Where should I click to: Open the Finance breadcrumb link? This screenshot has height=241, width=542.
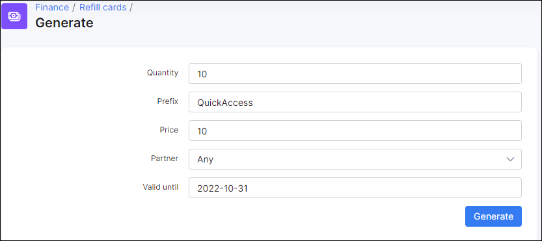click(x=52, y=7)
